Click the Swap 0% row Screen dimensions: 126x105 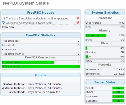tap(105, 40)
